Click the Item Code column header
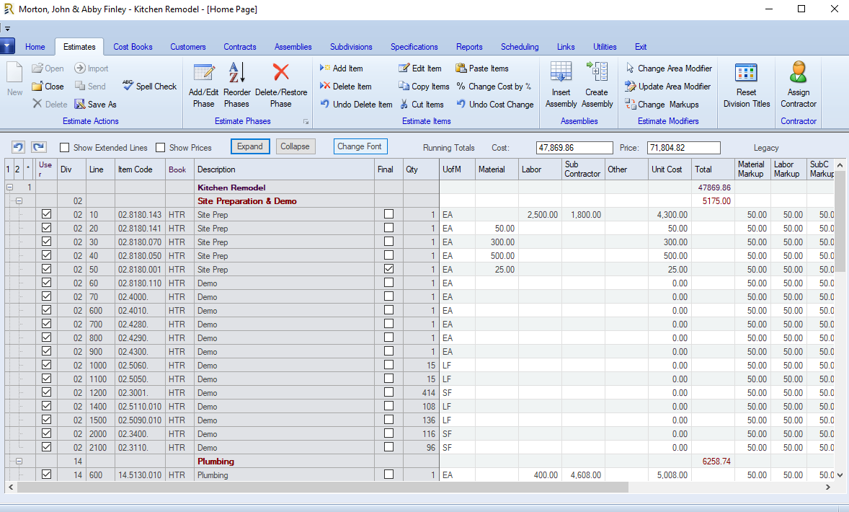The height and width of the screenshot is (512, 849). pyautogui.click(x=140, y=169)
